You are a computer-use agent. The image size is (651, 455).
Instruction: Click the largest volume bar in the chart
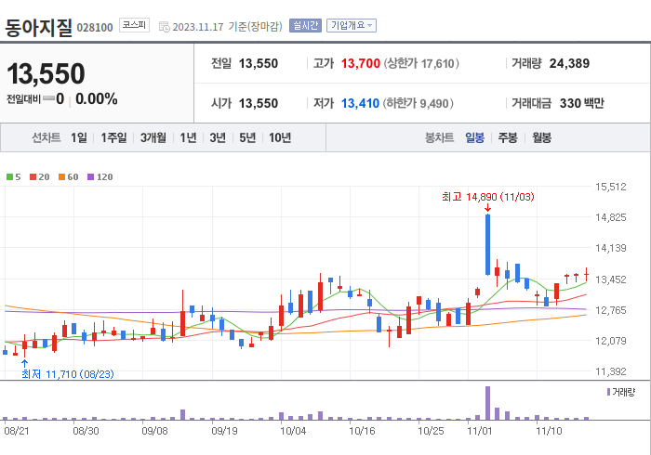tap(487, 403)
